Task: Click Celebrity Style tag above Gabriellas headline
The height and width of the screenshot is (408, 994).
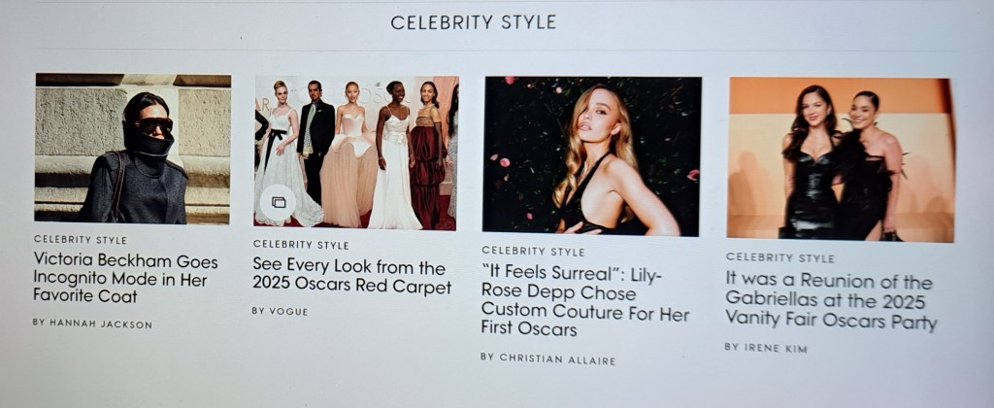Action: pyautogui.click(x=780, y=257)
